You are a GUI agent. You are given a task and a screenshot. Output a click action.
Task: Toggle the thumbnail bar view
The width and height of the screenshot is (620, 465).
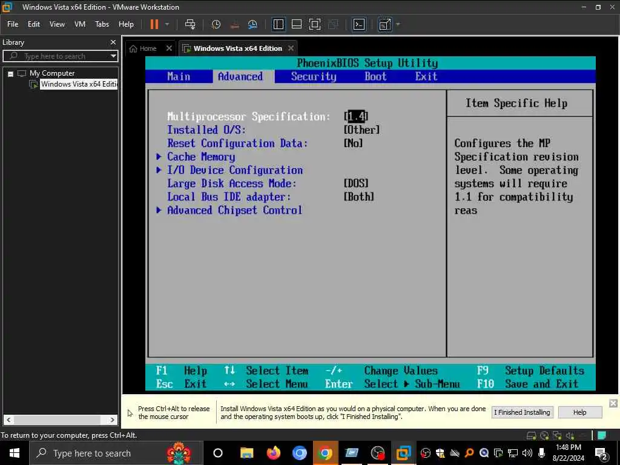tap(297, 24)
